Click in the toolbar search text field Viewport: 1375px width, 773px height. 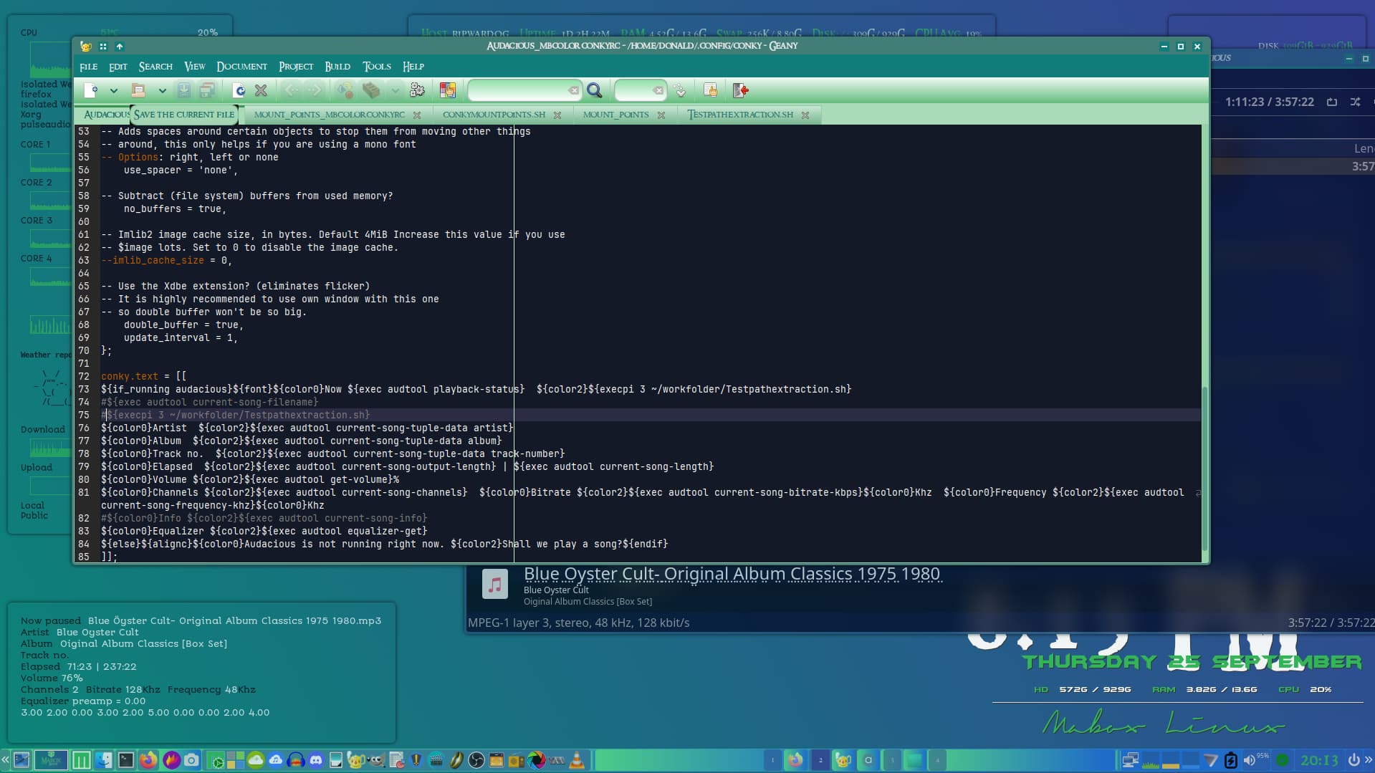point(519,90)
